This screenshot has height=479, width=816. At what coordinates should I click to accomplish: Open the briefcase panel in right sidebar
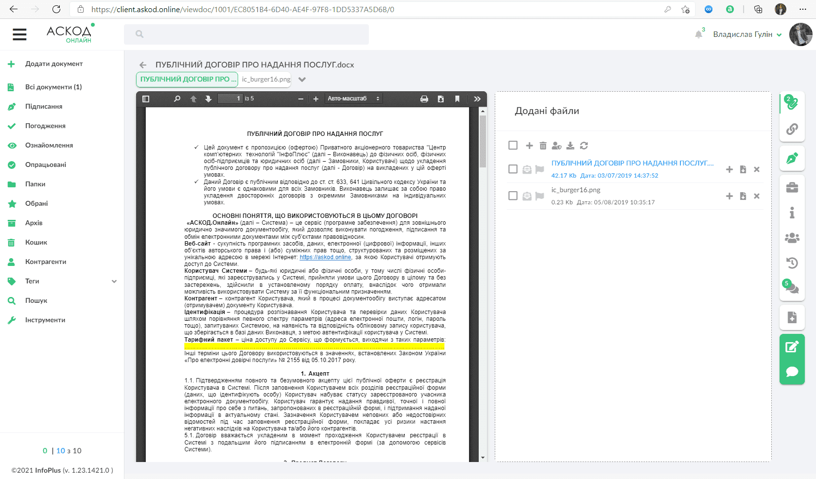792,187
